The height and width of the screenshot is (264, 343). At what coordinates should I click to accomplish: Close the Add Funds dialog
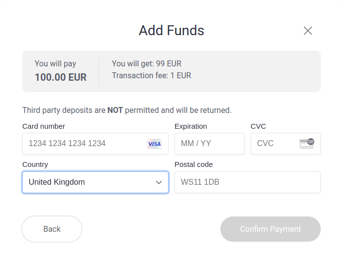pyautogui.click(x=308, y=31)
